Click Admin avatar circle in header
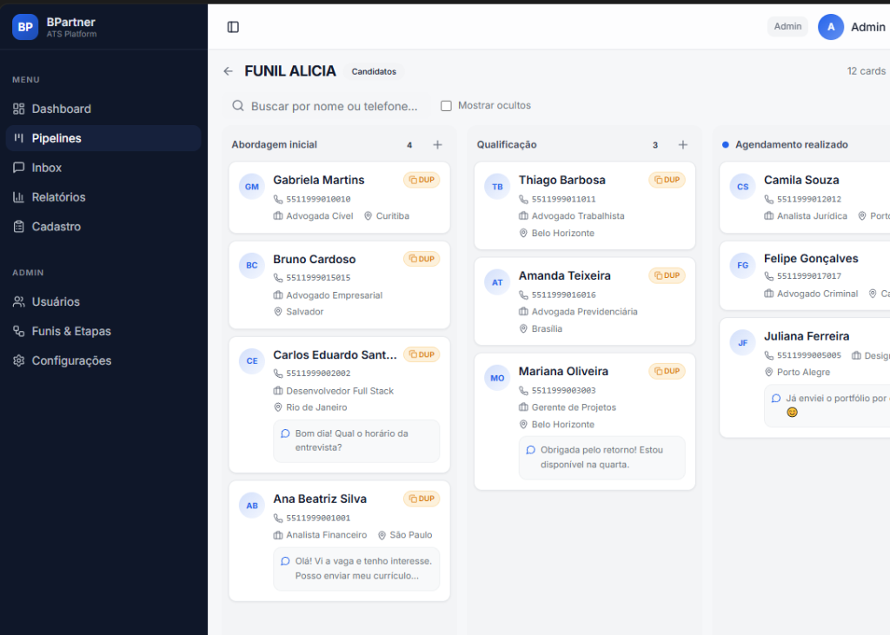Image resolution: width=890 pixels, height=635 pixels. point(831,27)
